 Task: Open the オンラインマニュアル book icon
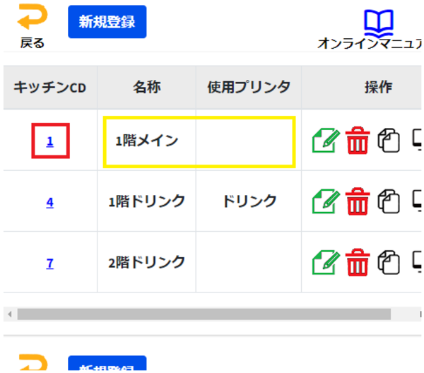pos(379,23)
